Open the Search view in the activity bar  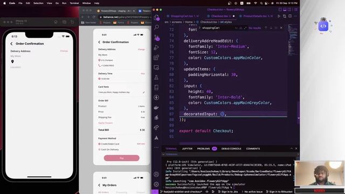pyautogui.click(x=156, y=27)
